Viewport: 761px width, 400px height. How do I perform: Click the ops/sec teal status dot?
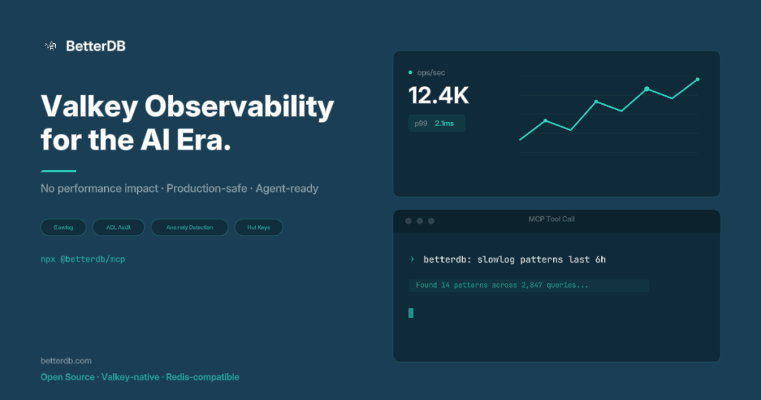point(410,72)
